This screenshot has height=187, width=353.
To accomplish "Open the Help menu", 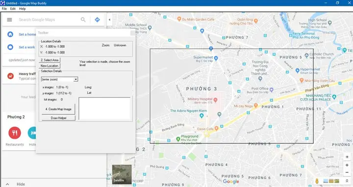I will pos(22,8).
